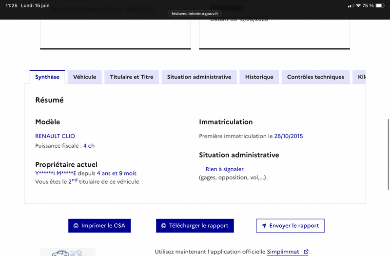Click the Télécharger le rapport button
This screenshot has height=256, width=390.
tap(195, 226)
